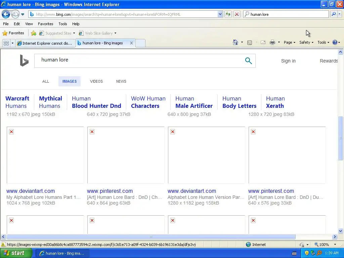Open Suggested Sites link
The width and height of the screenshot is (344, 258).
57,33
